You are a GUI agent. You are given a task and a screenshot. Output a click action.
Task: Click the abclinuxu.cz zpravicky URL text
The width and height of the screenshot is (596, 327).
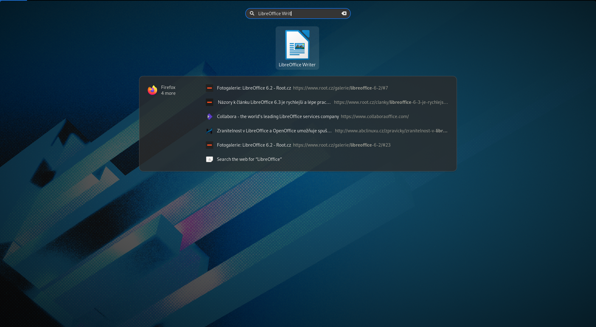coord(391,131)
